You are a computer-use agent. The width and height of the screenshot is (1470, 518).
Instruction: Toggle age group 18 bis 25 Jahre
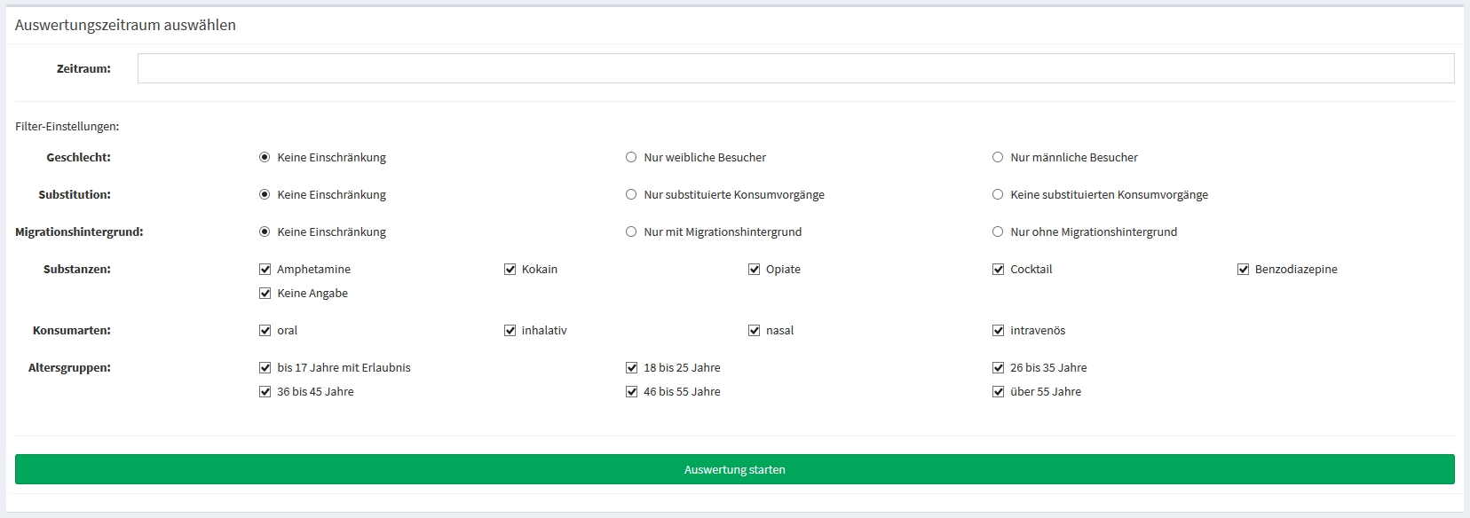coord(631,367)
